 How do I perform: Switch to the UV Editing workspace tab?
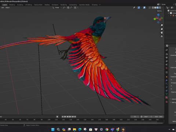pyautogui.click(x=29, y=5)
